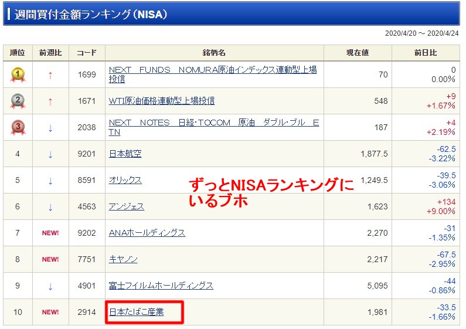Open the アンジェス stock link
The height and width of the screenshot is (329, 466).
click(126, 206)
